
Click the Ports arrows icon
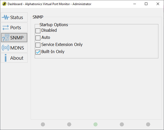[x=6, y=28]
